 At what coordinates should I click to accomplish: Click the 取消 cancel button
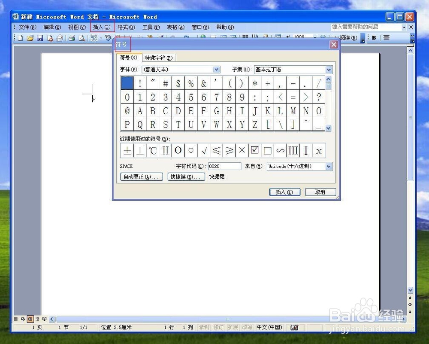click(x=320, y=192)
